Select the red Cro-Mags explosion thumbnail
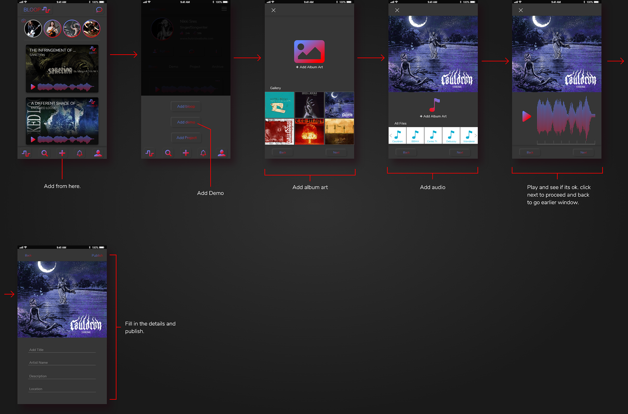The height and width of the screenshot is (414, 628). 309,132
